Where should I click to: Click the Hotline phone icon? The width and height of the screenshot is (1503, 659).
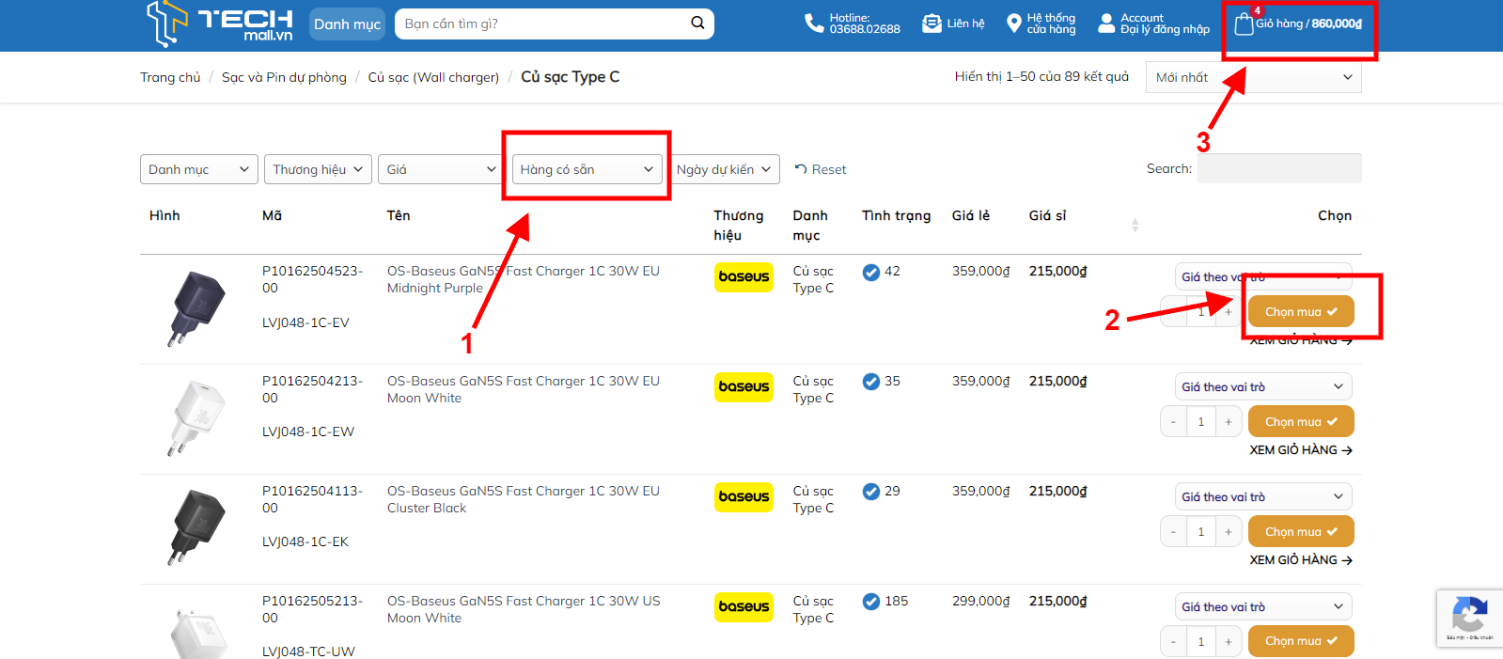pos(814,24)
